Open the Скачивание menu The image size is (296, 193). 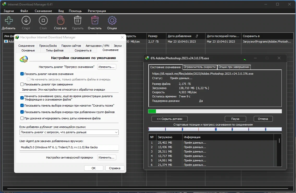pyautogui.click(x=43, y=11)
